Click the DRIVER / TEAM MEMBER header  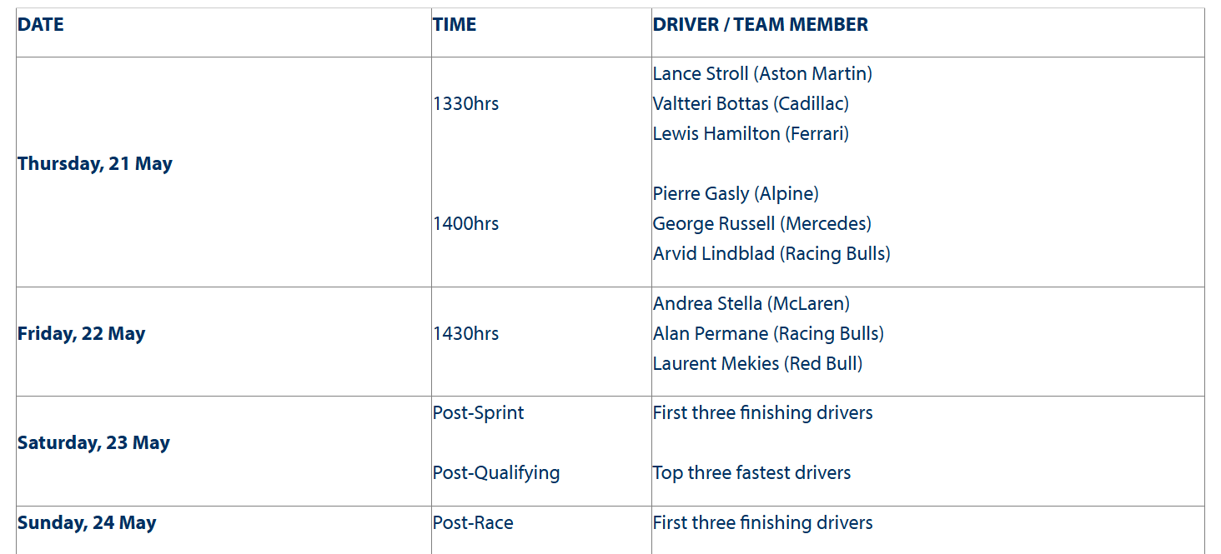(x=761, y=25)
